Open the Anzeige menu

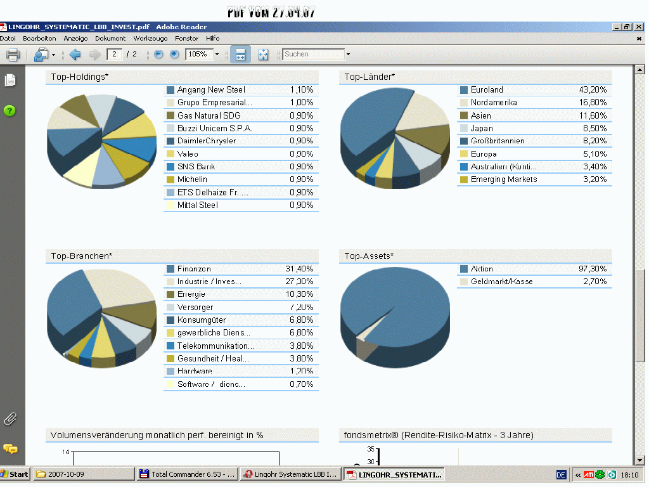(x=76, y=39)
